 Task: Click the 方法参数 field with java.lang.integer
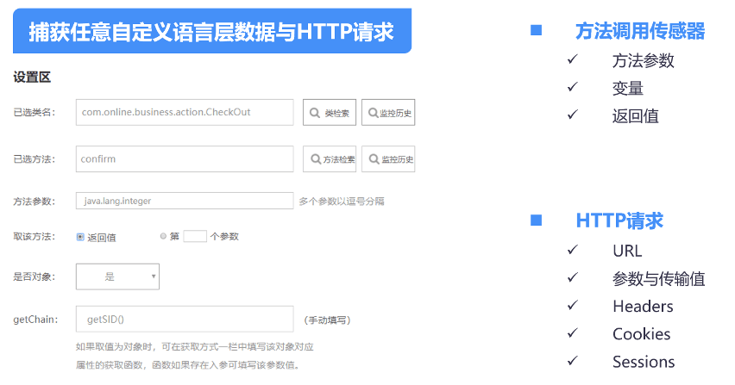pyautogui.click(x=185, y=201)
